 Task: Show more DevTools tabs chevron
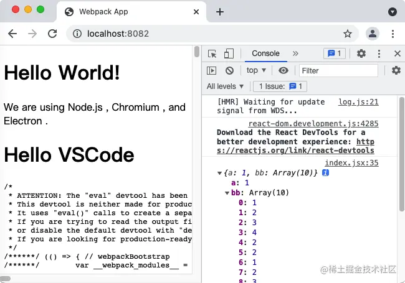[295, 53]
